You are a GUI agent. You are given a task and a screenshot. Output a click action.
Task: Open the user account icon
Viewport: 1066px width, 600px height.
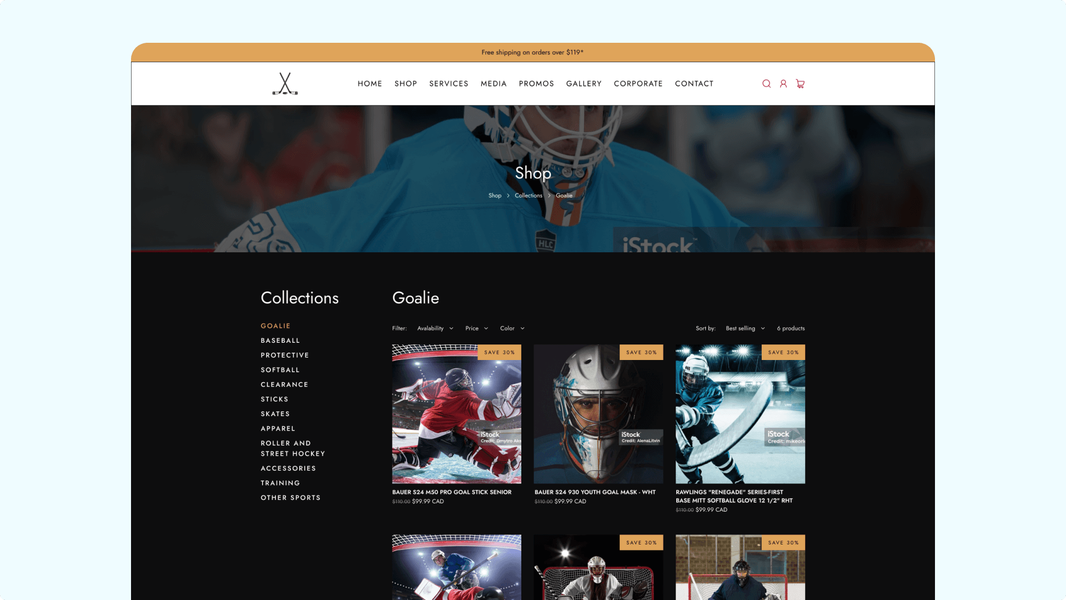pos(783,84)
